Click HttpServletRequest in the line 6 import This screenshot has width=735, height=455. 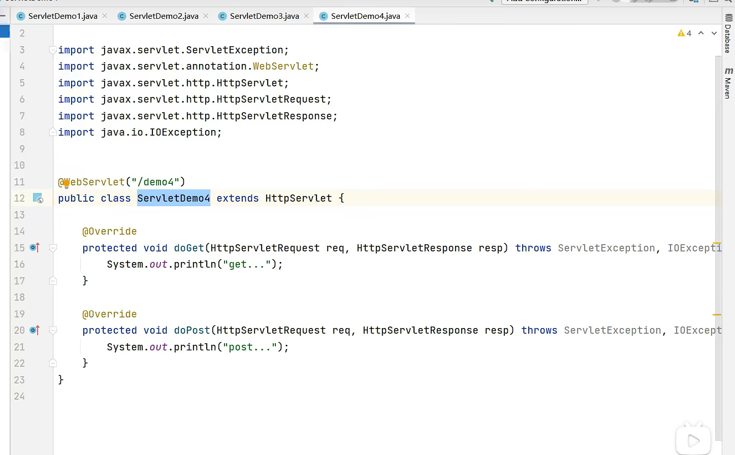click(x=271, y=99)
